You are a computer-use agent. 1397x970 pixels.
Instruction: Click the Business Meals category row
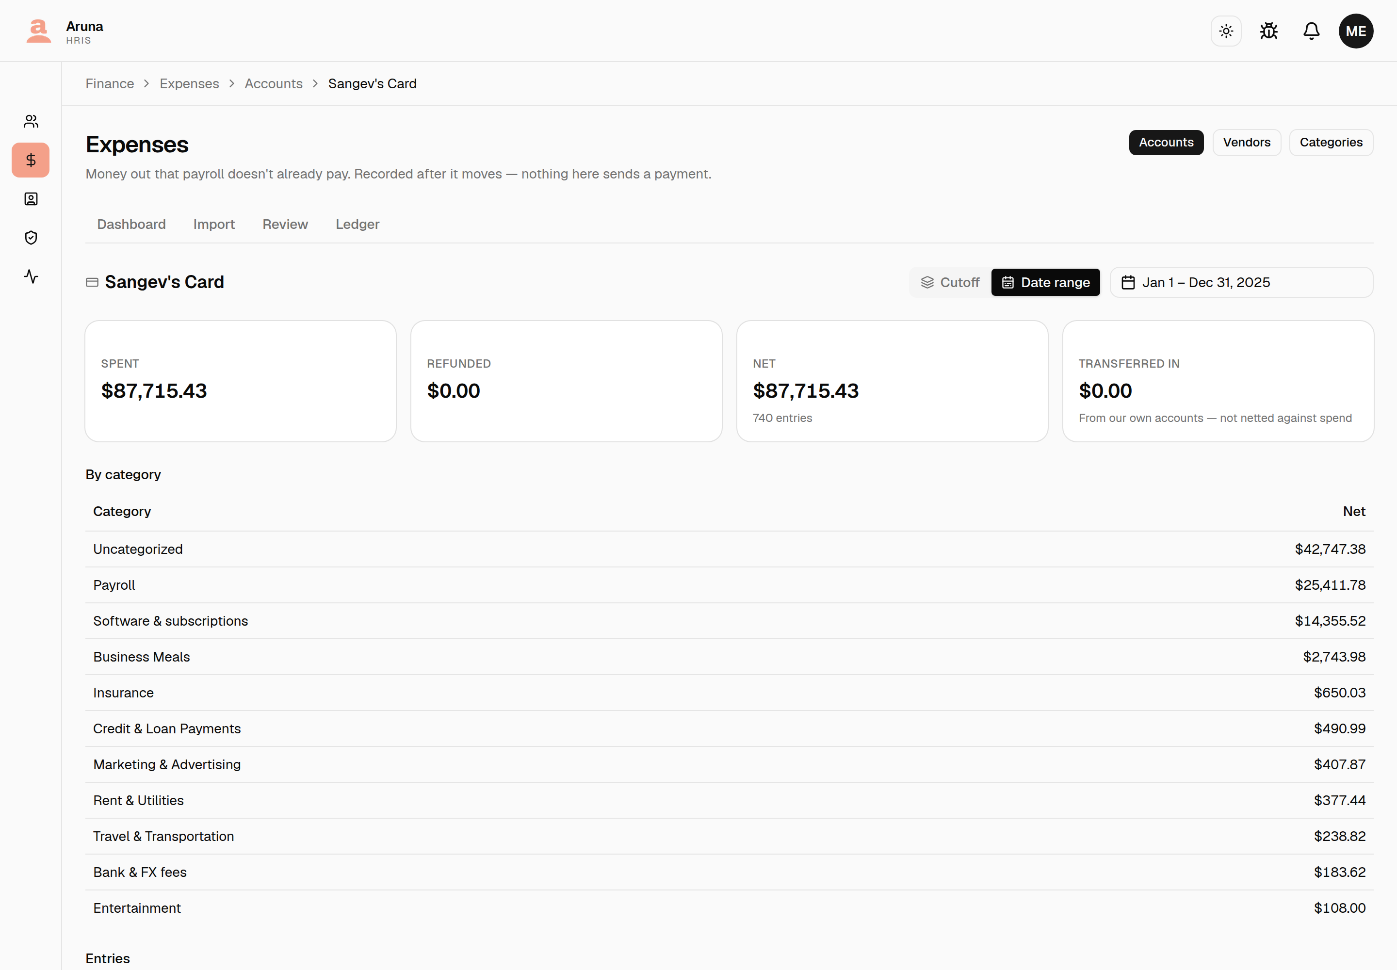pyautogui.click(x=729, y=657)
